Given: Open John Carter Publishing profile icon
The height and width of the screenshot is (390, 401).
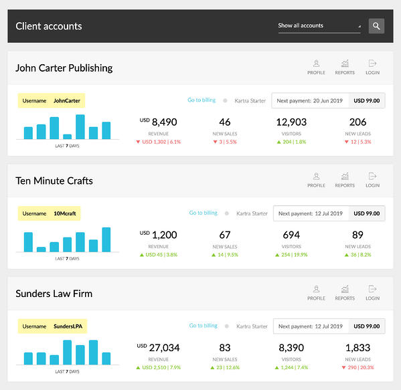Looking at the screenshot, I should pos(316,67).
